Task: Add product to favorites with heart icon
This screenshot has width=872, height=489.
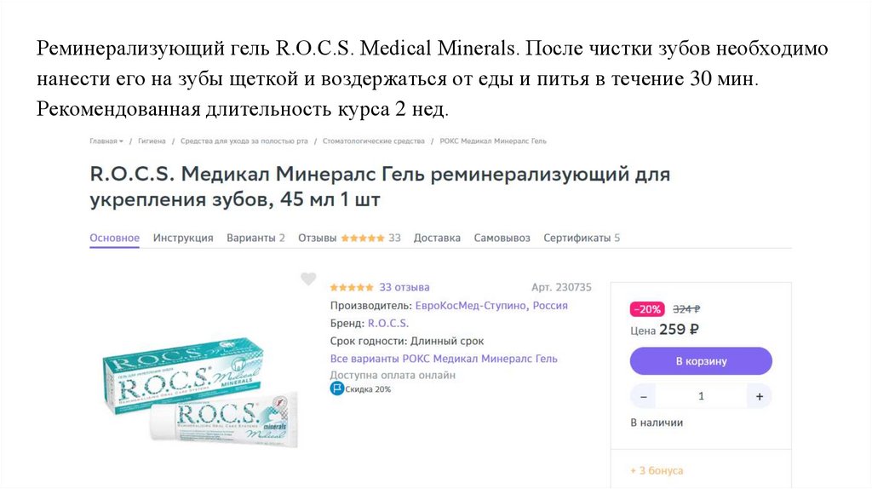Action: coord(308,279)
